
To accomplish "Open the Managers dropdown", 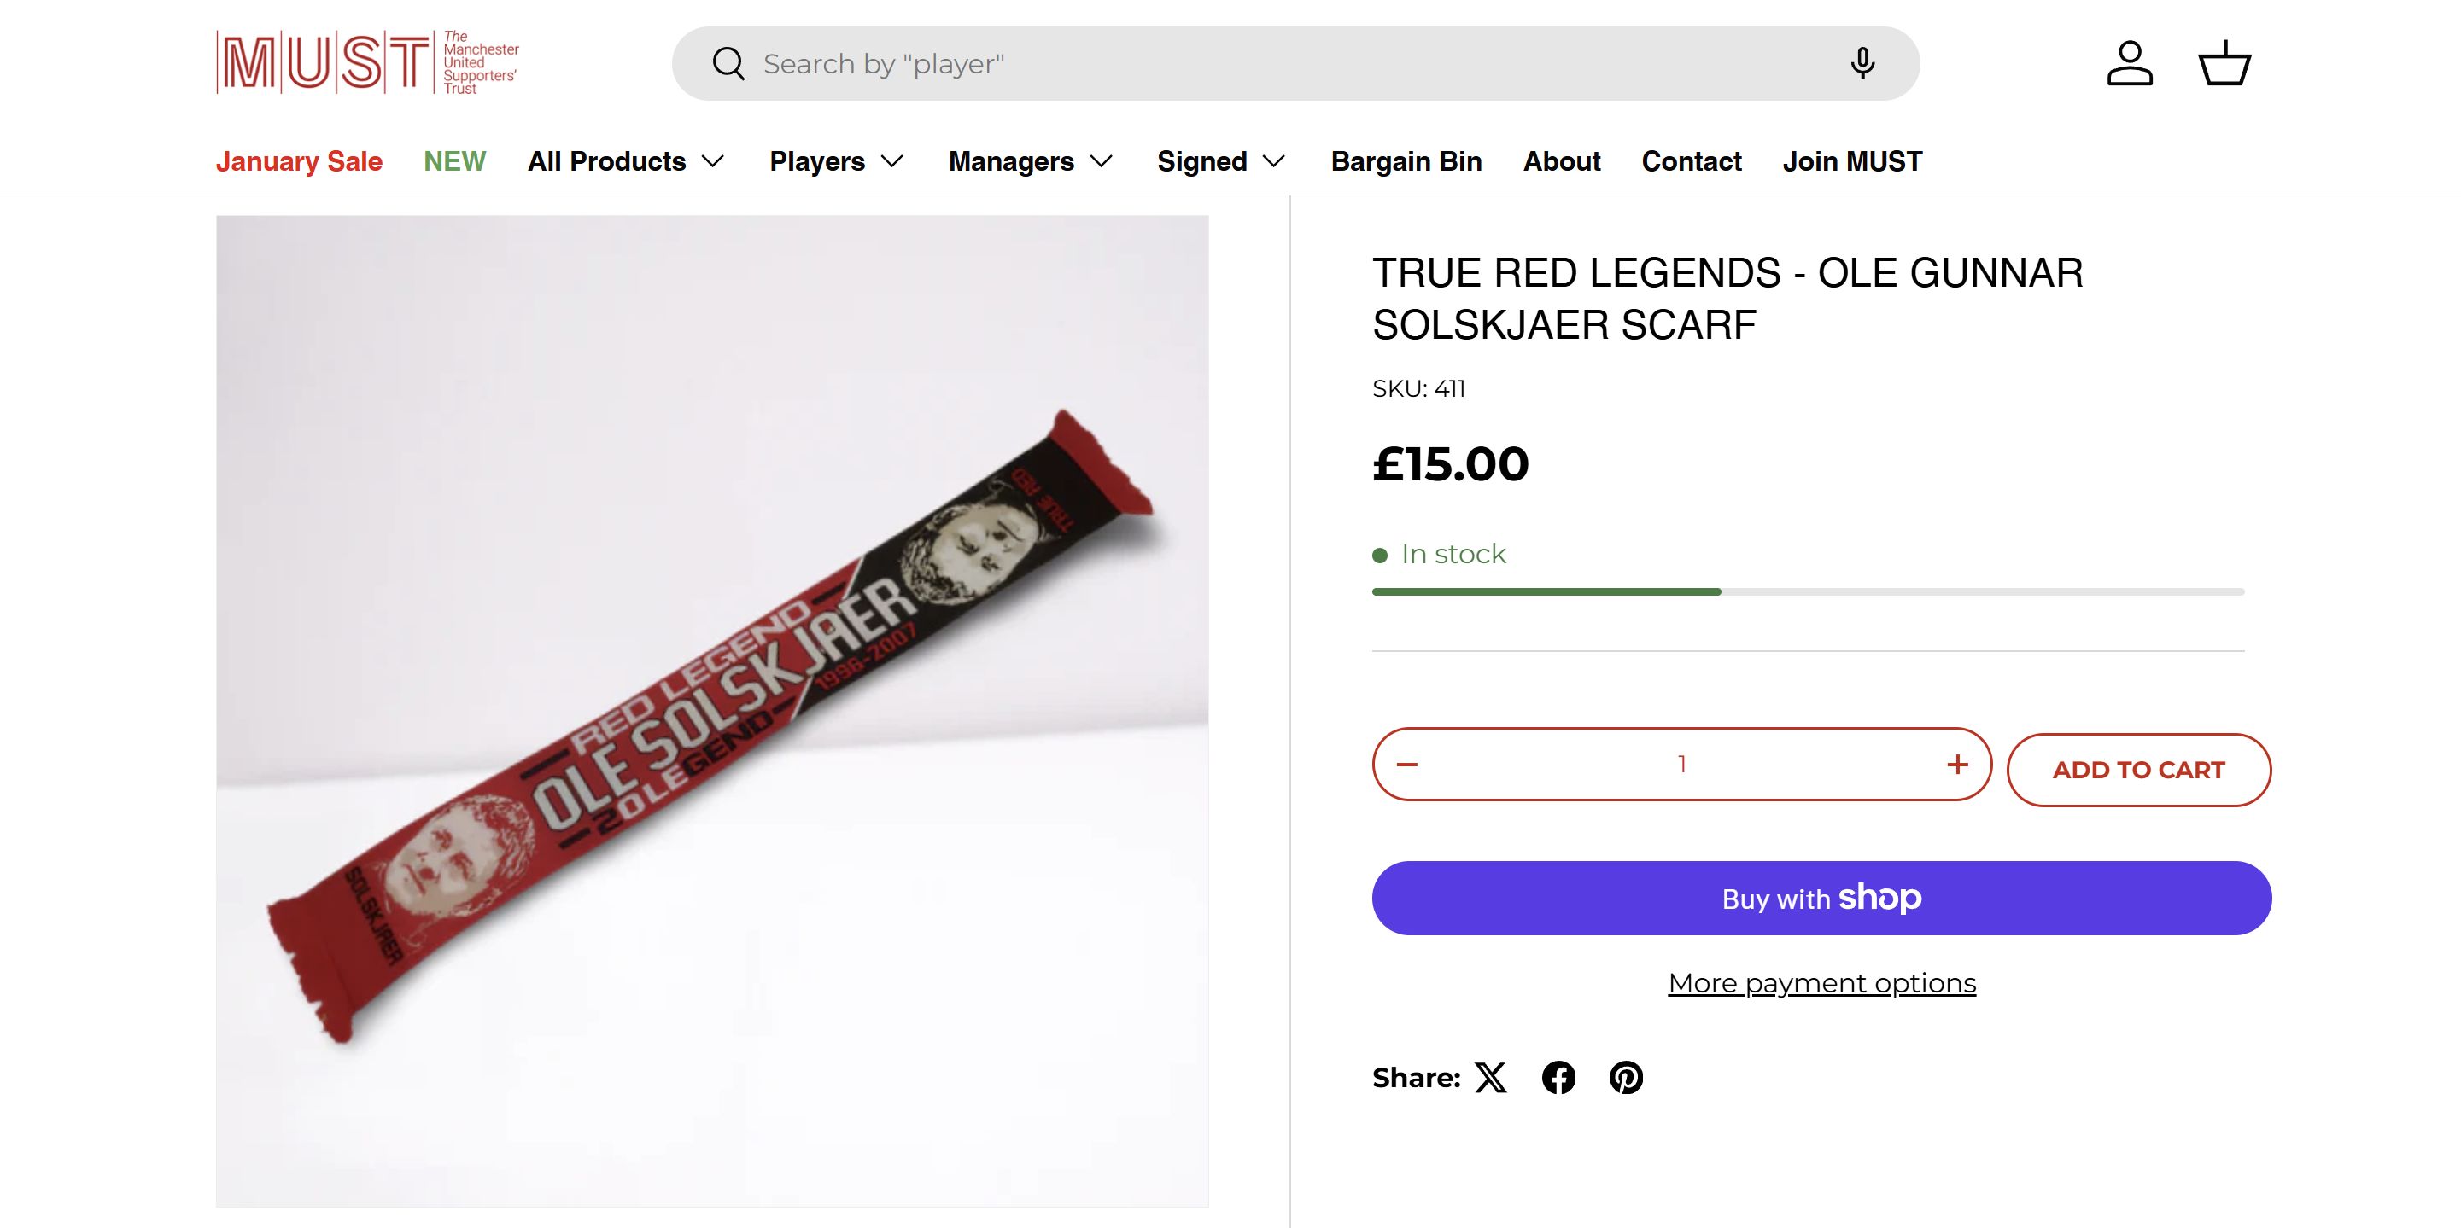I will [1030, 161].
